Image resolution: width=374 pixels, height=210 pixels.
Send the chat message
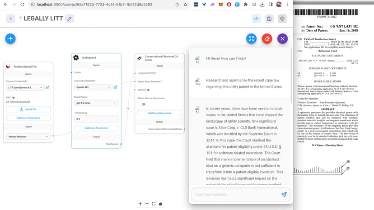[x=284, y=195]
